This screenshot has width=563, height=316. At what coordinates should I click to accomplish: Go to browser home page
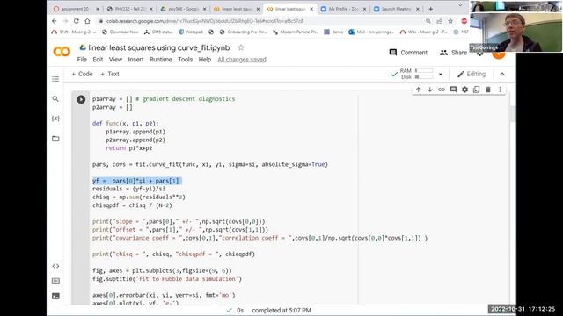tap(87, 21)
